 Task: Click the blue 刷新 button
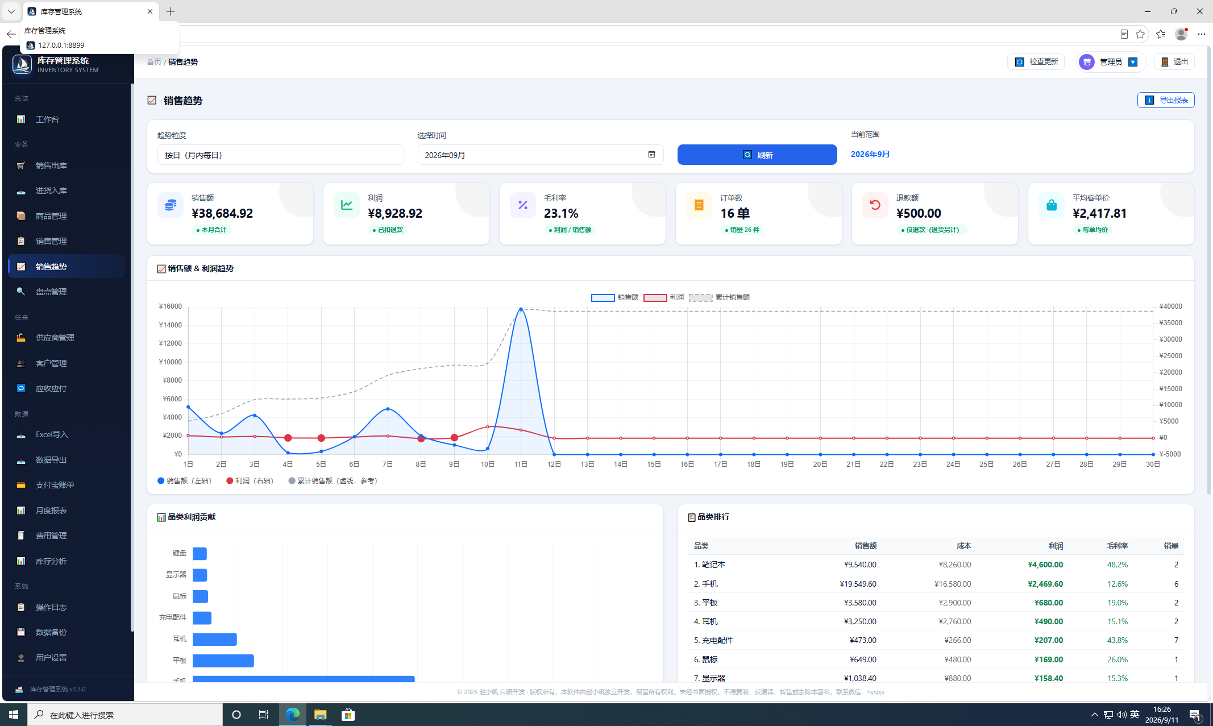point(757,155)
